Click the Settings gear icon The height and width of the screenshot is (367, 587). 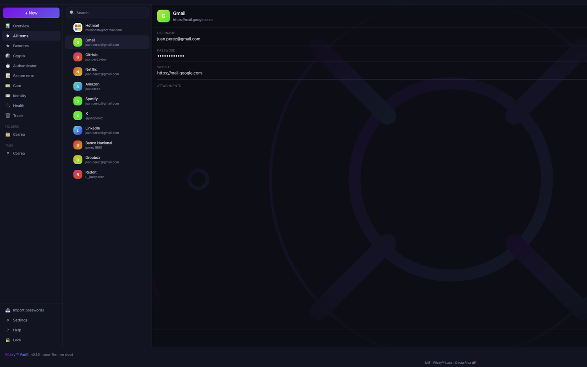[8, 320]
